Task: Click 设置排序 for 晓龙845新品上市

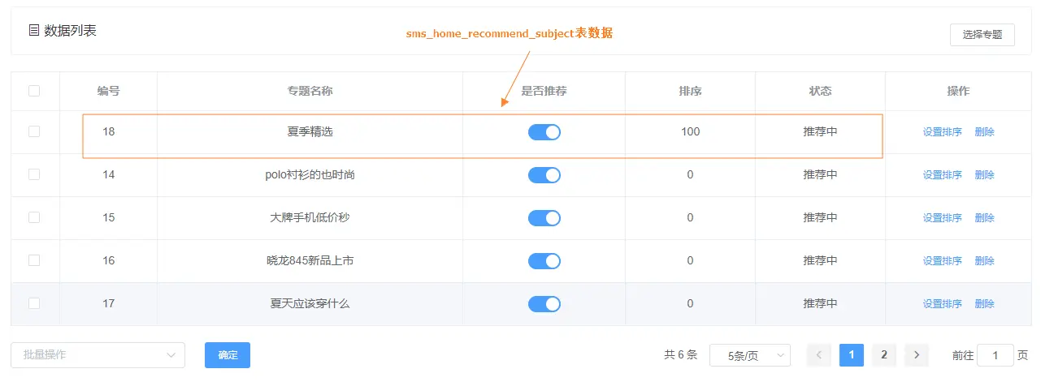Action: 942,260
